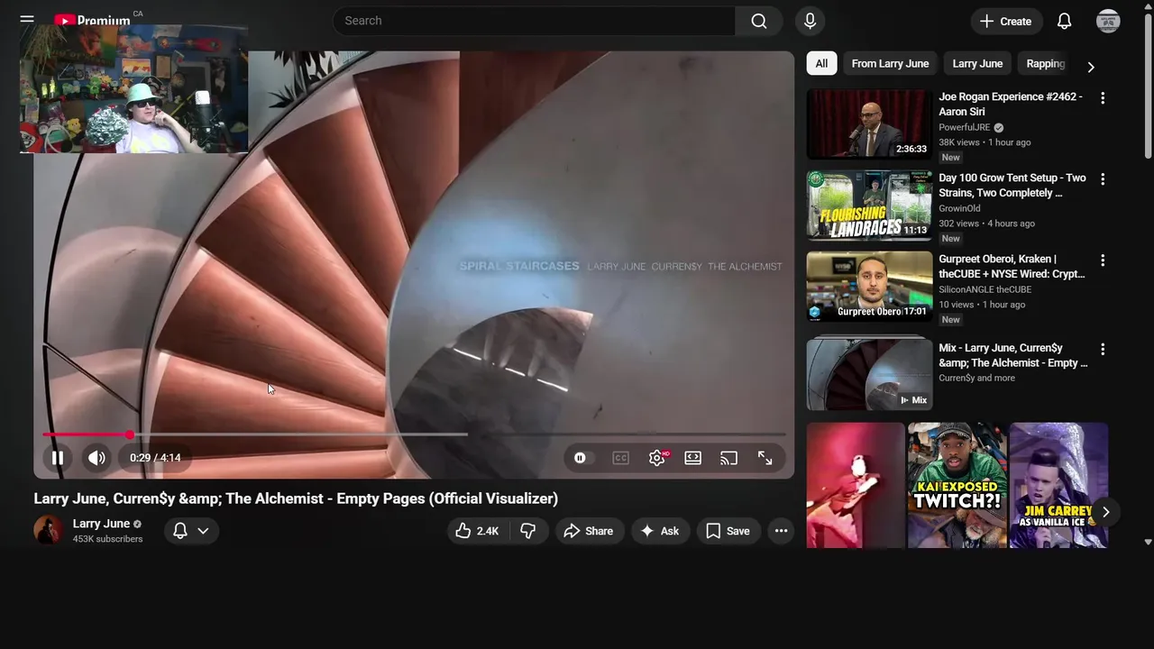Show more filter chips with right arrow

coord(1091,67)
